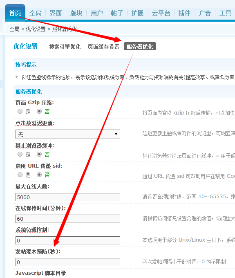Open the 工具 tab
This screenshot has height=278, width=235.
[x=225, y=13]
